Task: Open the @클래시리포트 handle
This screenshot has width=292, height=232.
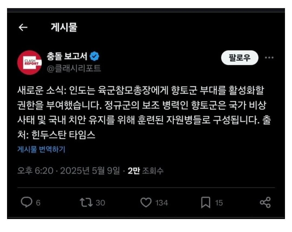Action: (x=74, y=68)
